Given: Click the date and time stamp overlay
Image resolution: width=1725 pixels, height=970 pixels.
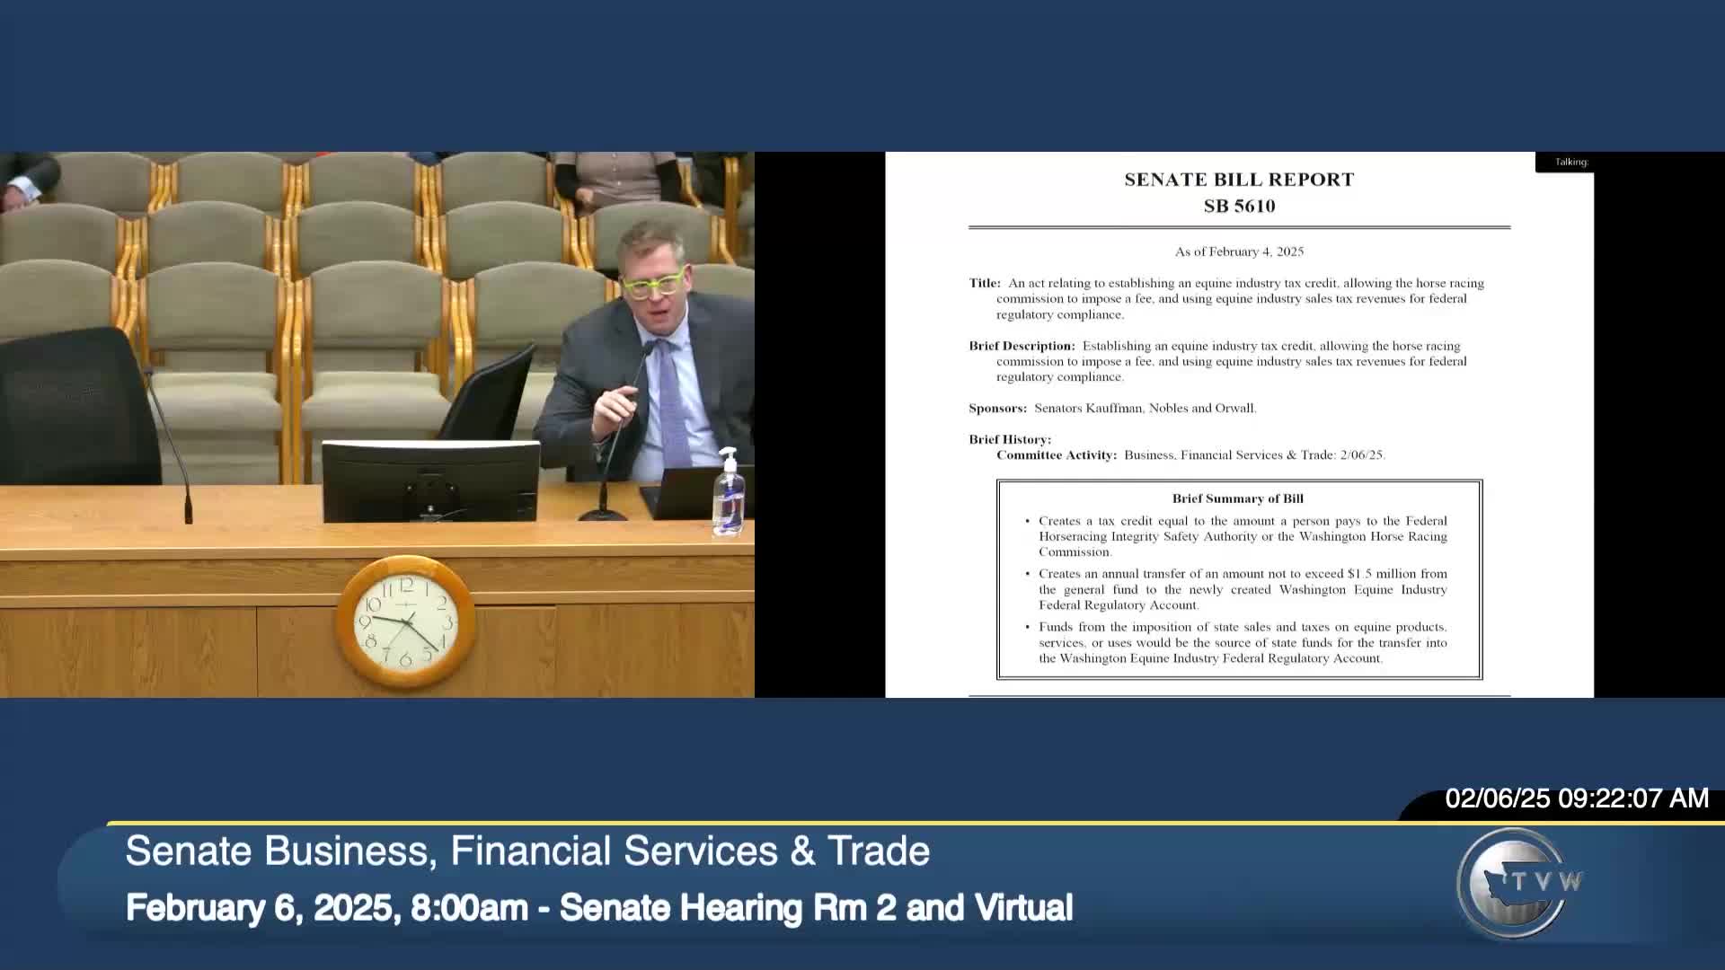Looking at the screenshot, I should (x=1576, y=798).
